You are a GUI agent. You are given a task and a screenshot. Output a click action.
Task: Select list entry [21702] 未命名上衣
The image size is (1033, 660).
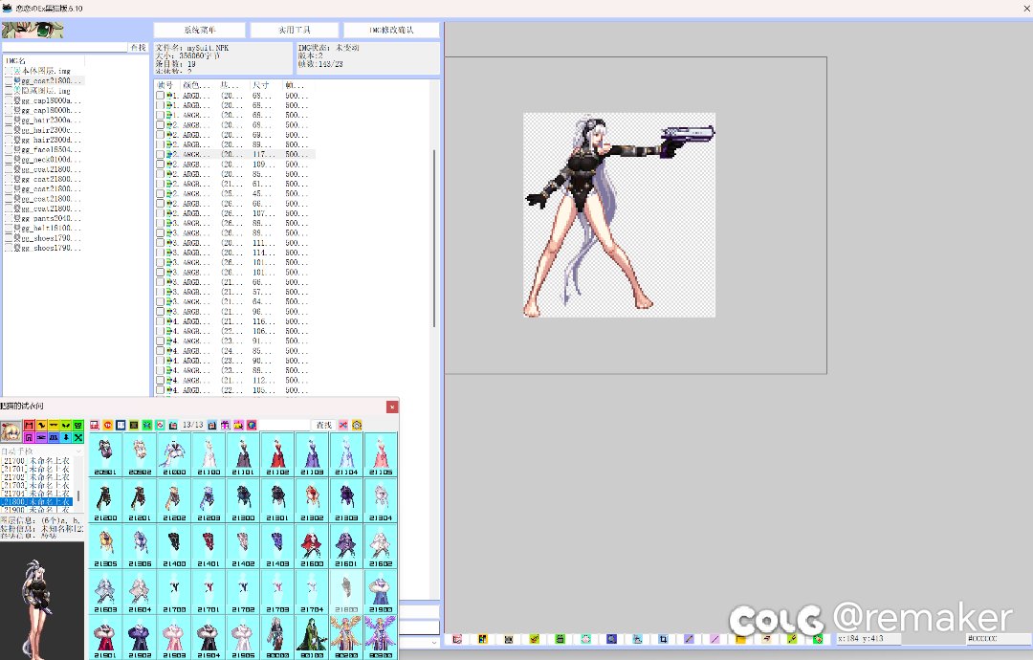[x=35, y=477]
